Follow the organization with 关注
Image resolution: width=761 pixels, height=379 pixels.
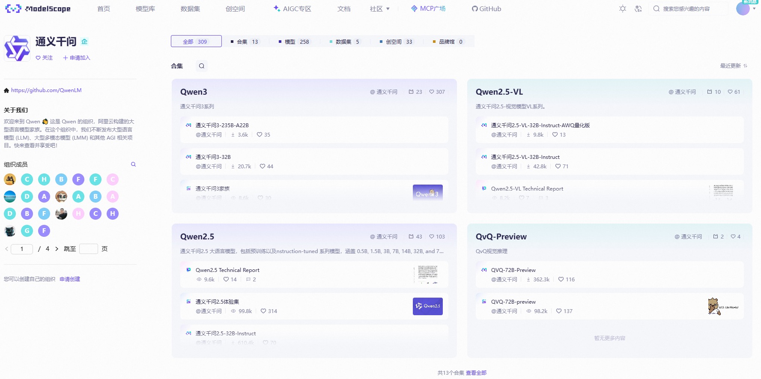(44, 58)
